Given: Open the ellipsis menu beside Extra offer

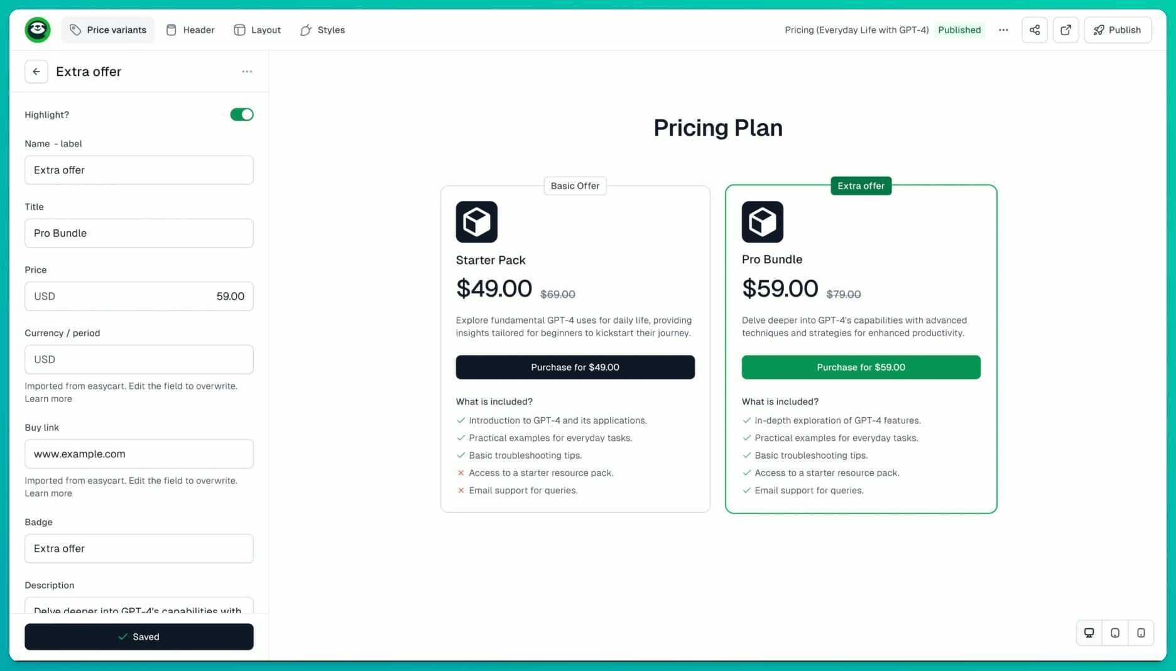Looking at the screenshot, I should click(x=247, y=71).
